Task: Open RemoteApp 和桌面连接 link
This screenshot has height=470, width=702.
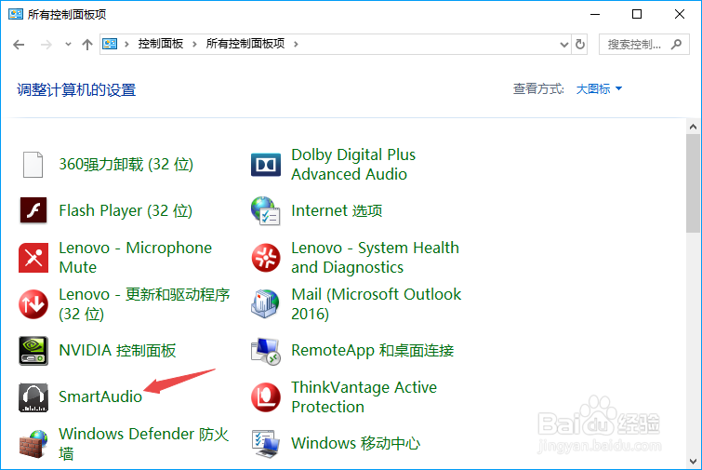Action: tap(373, 350)
